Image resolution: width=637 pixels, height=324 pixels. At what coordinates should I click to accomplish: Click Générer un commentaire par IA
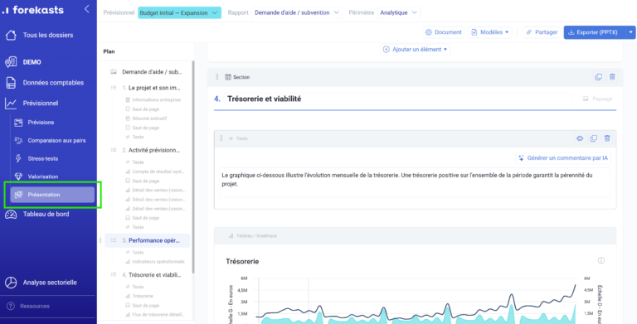[x=563, y=158]
